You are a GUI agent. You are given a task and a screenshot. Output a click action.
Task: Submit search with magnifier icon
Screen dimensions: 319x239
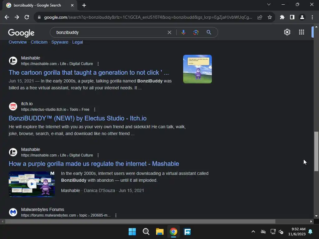[209, 32]
